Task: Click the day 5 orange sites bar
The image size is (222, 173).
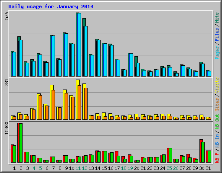Action: 40,108
